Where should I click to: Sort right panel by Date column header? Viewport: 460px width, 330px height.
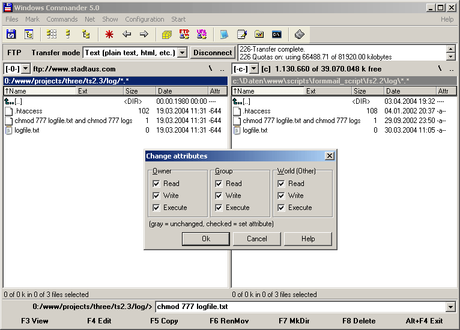[x=410, y=91]
